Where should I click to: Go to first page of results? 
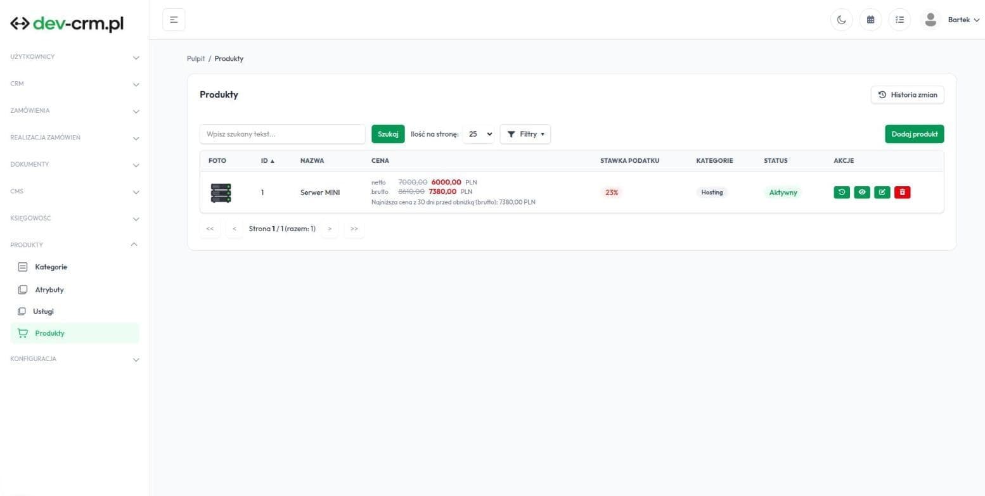[210, 229]
